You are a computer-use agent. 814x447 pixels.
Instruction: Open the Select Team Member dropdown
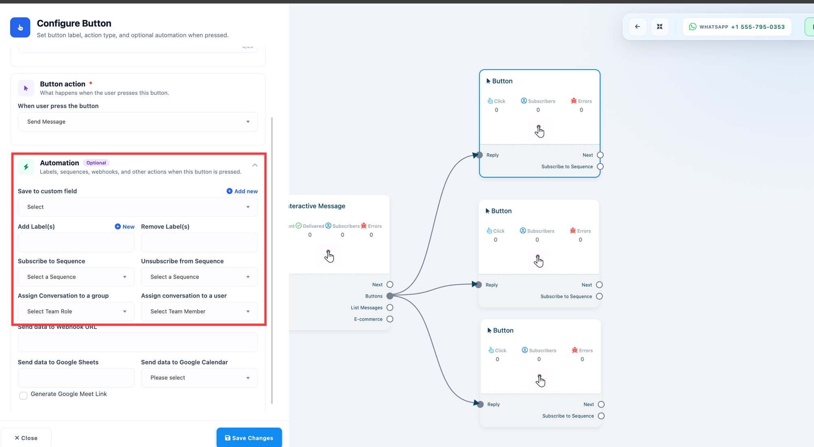coord(199,311)
